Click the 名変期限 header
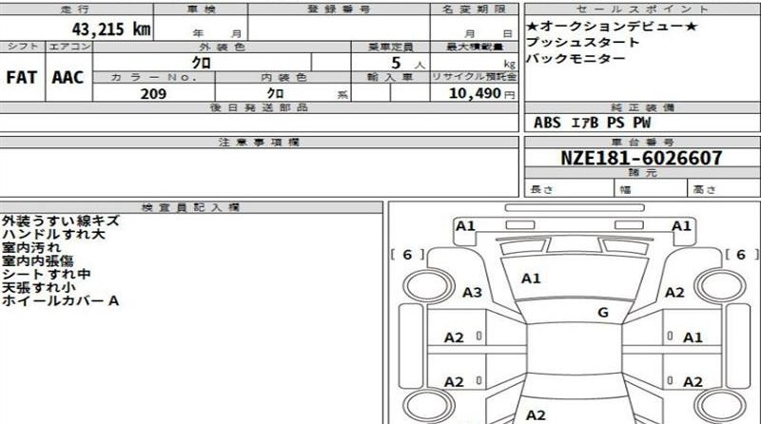Screen dimensions: 761x424 point(474,10)
